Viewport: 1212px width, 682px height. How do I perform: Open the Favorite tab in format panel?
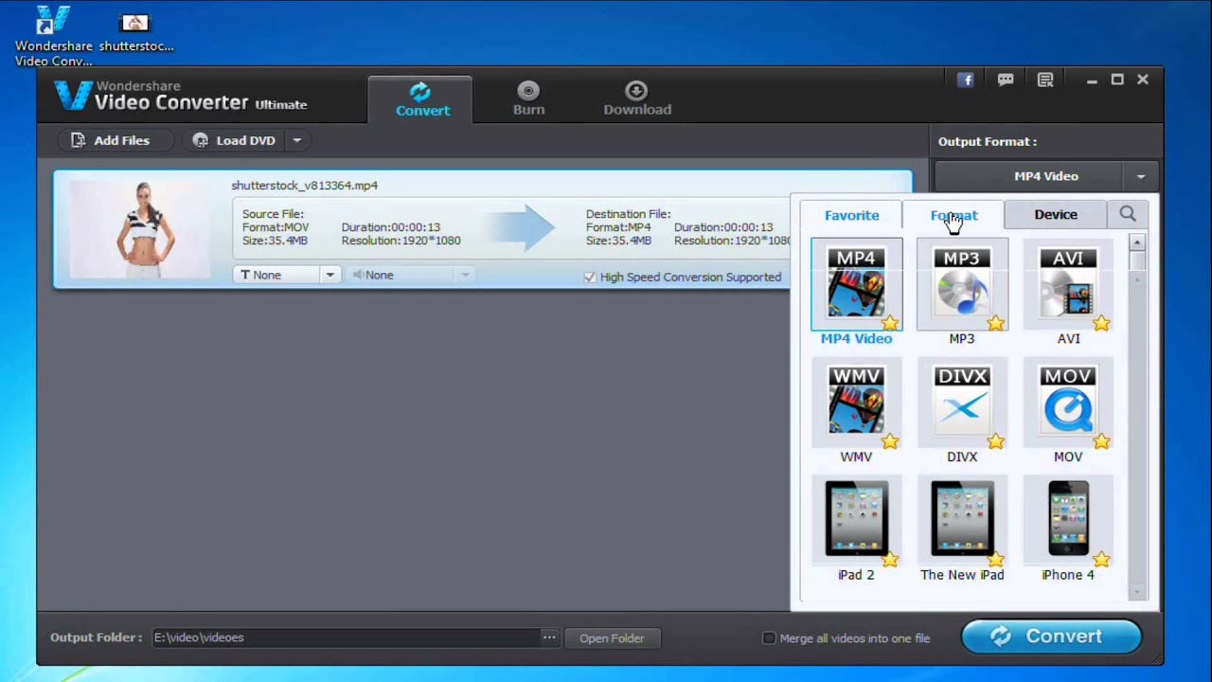click(x=851, y=215)
